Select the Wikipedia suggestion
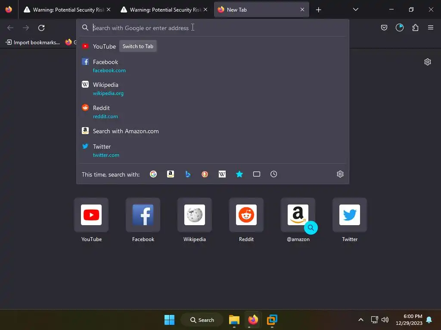Viewport: 441px width, 330px height. coord(212,89)
